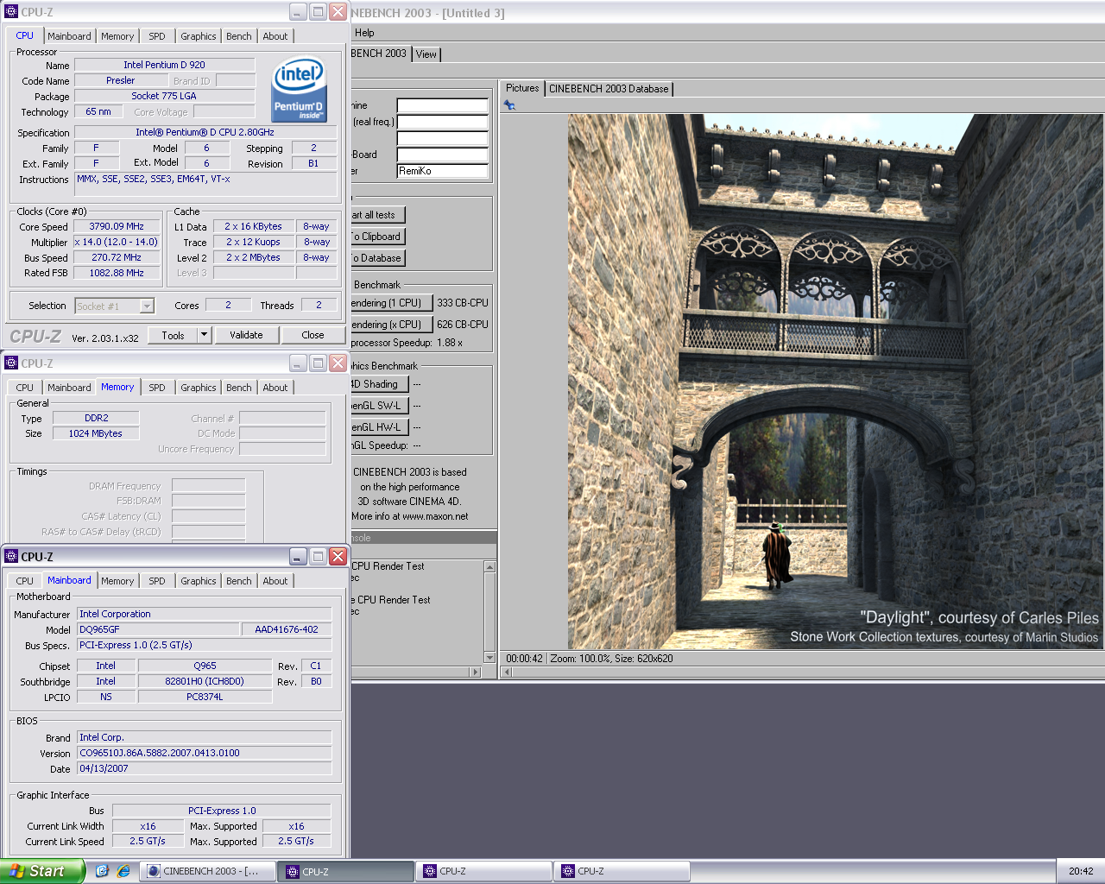This screenshot has height=884, width=1105.
Task: Select the Pictures tab in CINEBENCH
Action: [x=522, y=88]
